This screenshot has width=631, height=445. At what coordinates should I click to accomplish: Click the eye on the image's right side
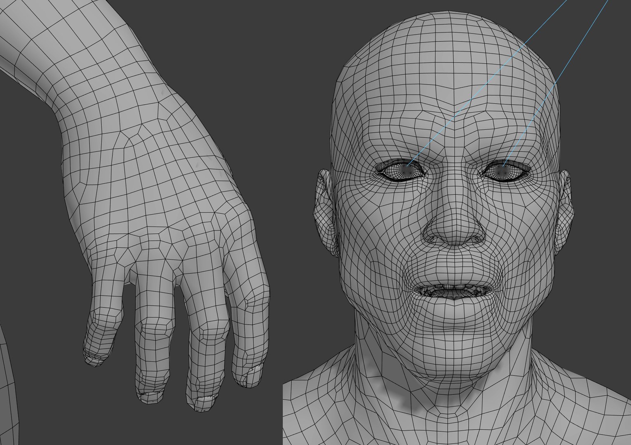[x=505, y=170]
